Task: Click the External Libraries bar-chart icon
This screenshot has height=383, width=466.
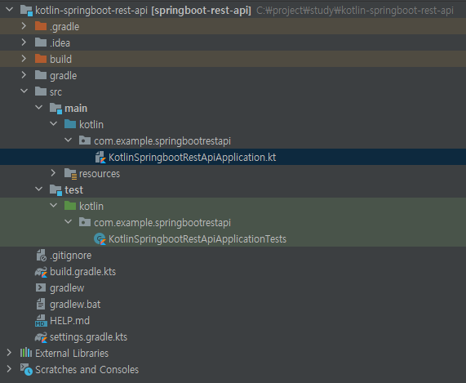Action: [x=26, y=353]
